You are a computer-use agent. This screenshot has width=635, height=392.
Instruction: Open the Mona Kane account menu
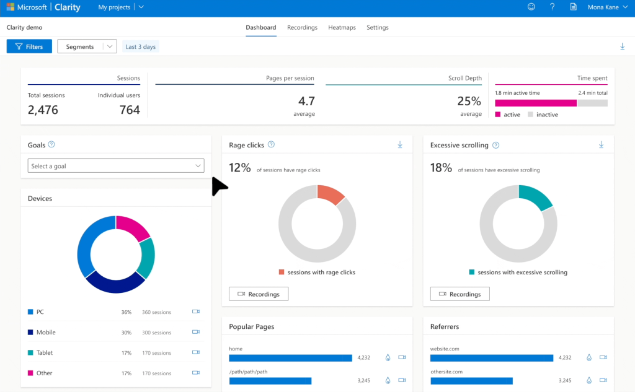click(608, 7)
